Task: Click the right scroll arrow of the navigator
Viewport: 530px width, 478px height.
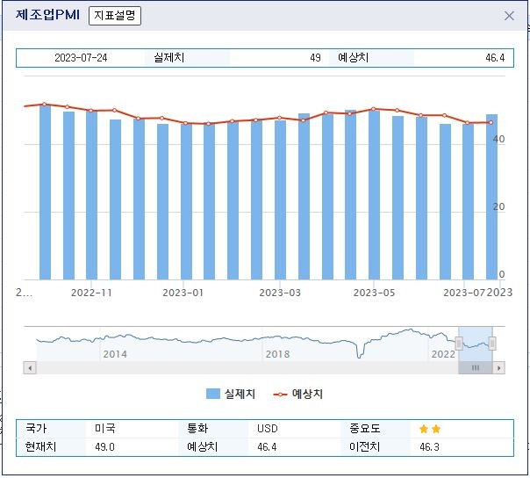Action: pyautogui.click(x=499, y=367)
